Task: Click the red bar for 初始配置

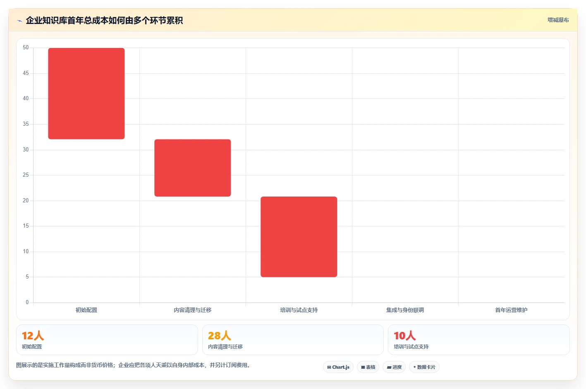Action: [86, 94]
